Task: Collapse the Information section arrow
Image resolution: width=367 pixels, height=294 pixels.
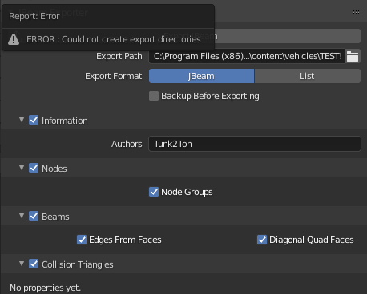Action: [x=22, y=120]
